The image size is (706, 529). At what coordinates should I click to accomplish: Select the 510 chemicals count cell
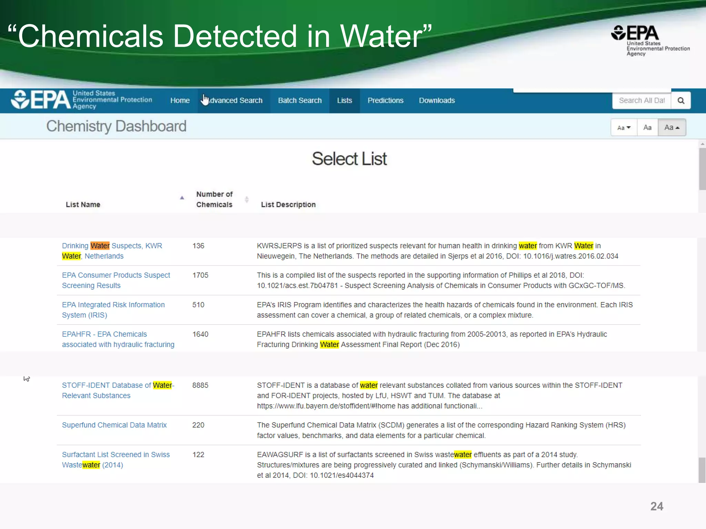[198, 305]
